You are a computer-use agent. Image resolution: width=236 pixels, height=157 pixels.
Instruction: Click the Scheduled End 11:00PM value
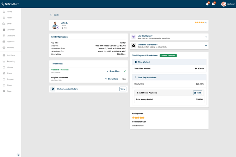tap(112, 51)
